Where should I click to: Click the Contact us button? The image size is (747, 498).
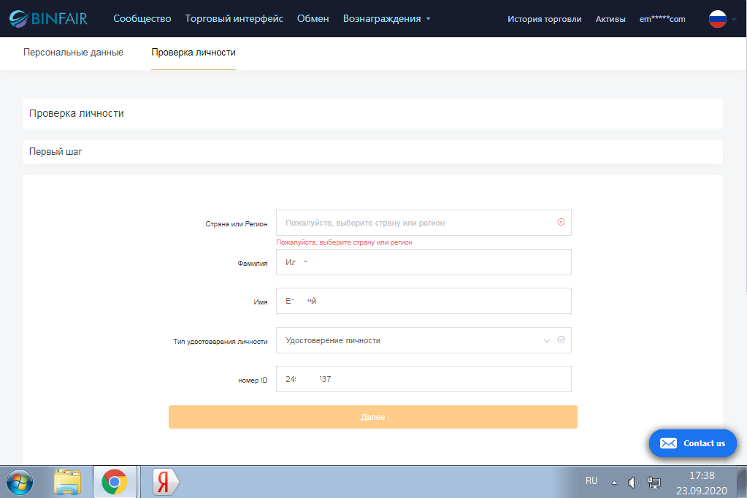[693, 443]
